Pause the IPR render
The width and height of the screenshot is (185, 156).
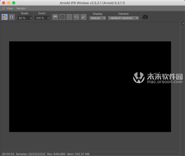pos(12,17)
